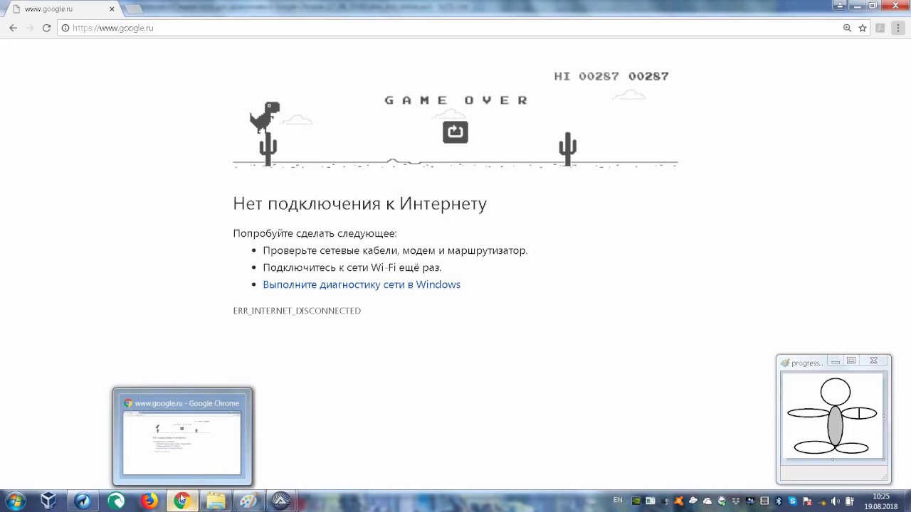Click the browser back arrow
Viewport: 911px width, 512px height.
(x=13, y=28)
